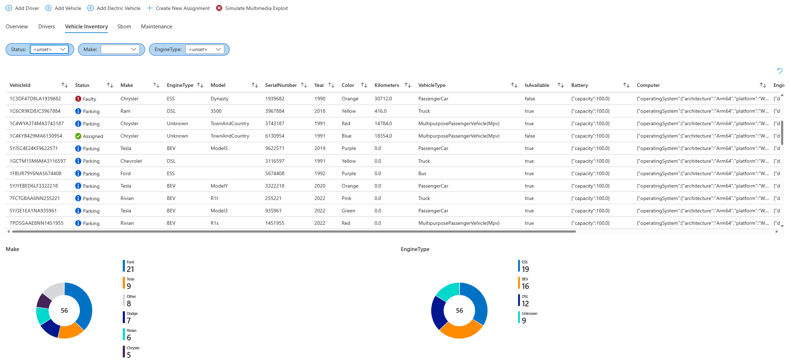Click VehicleId 5YJSC4E24KF9622571

click(34, 148)
